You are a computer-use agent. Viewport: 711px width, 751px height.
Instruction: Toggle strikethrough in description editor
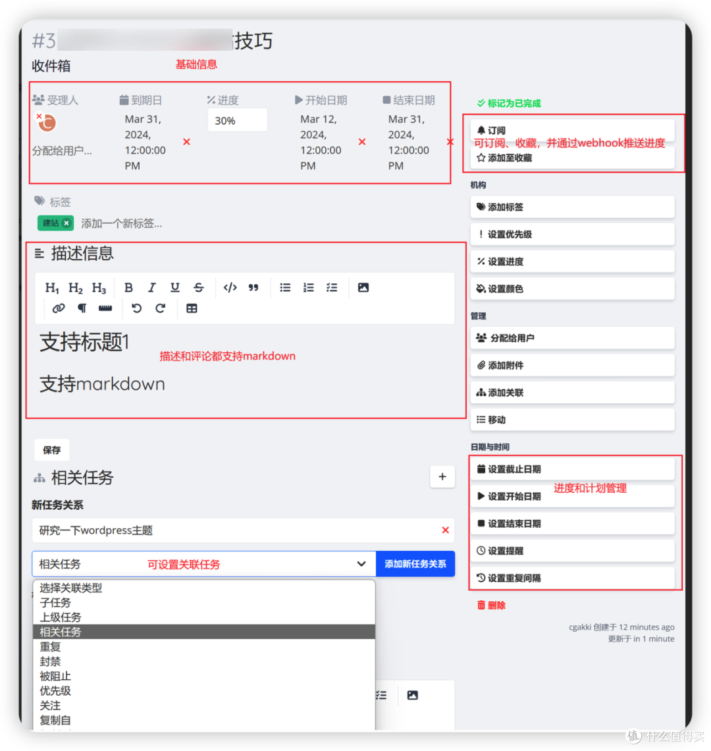(199, 287)
